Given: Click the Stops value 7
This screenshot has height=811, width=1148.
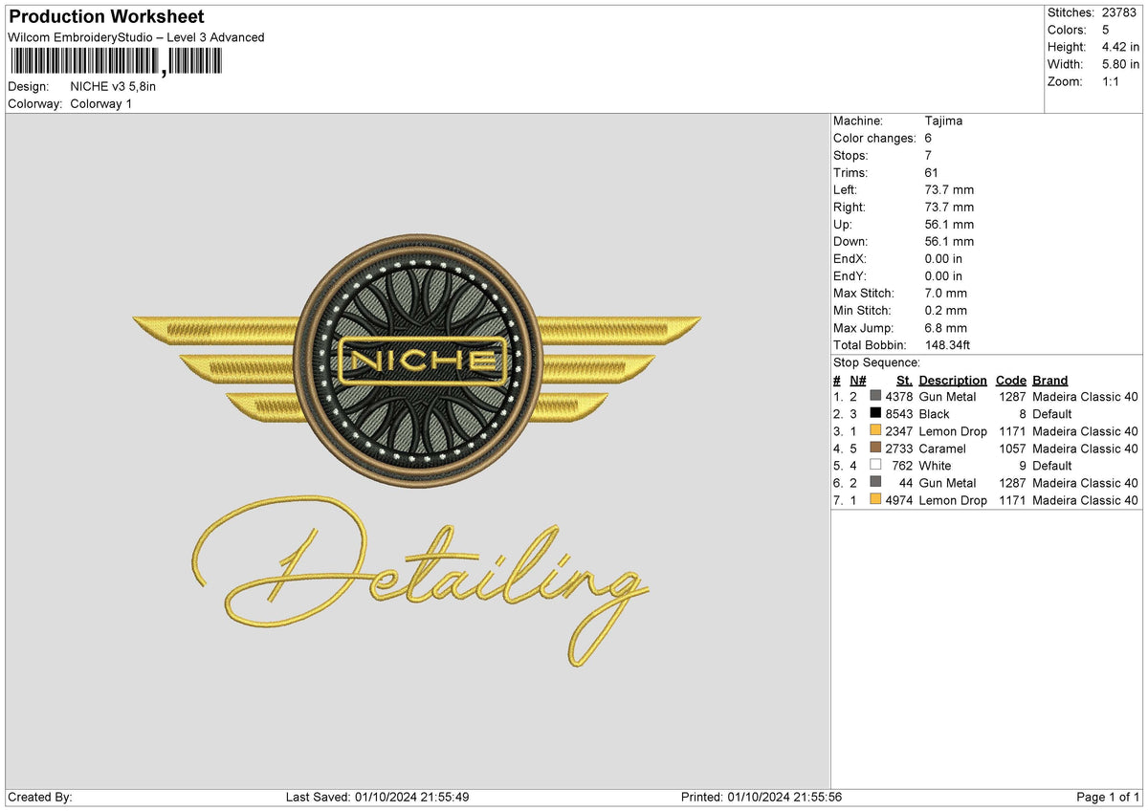Looking at the screenshot, I should click(929, 155).
